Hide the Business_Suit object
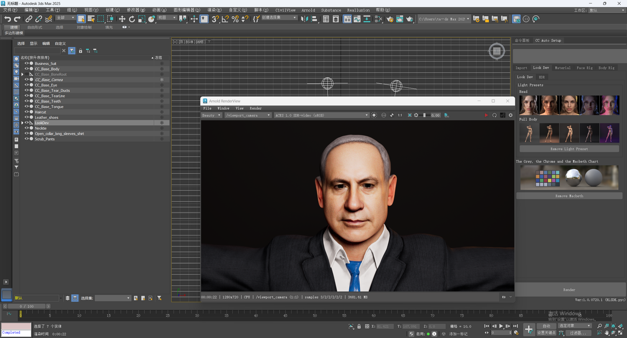 [x=26, y=64]
